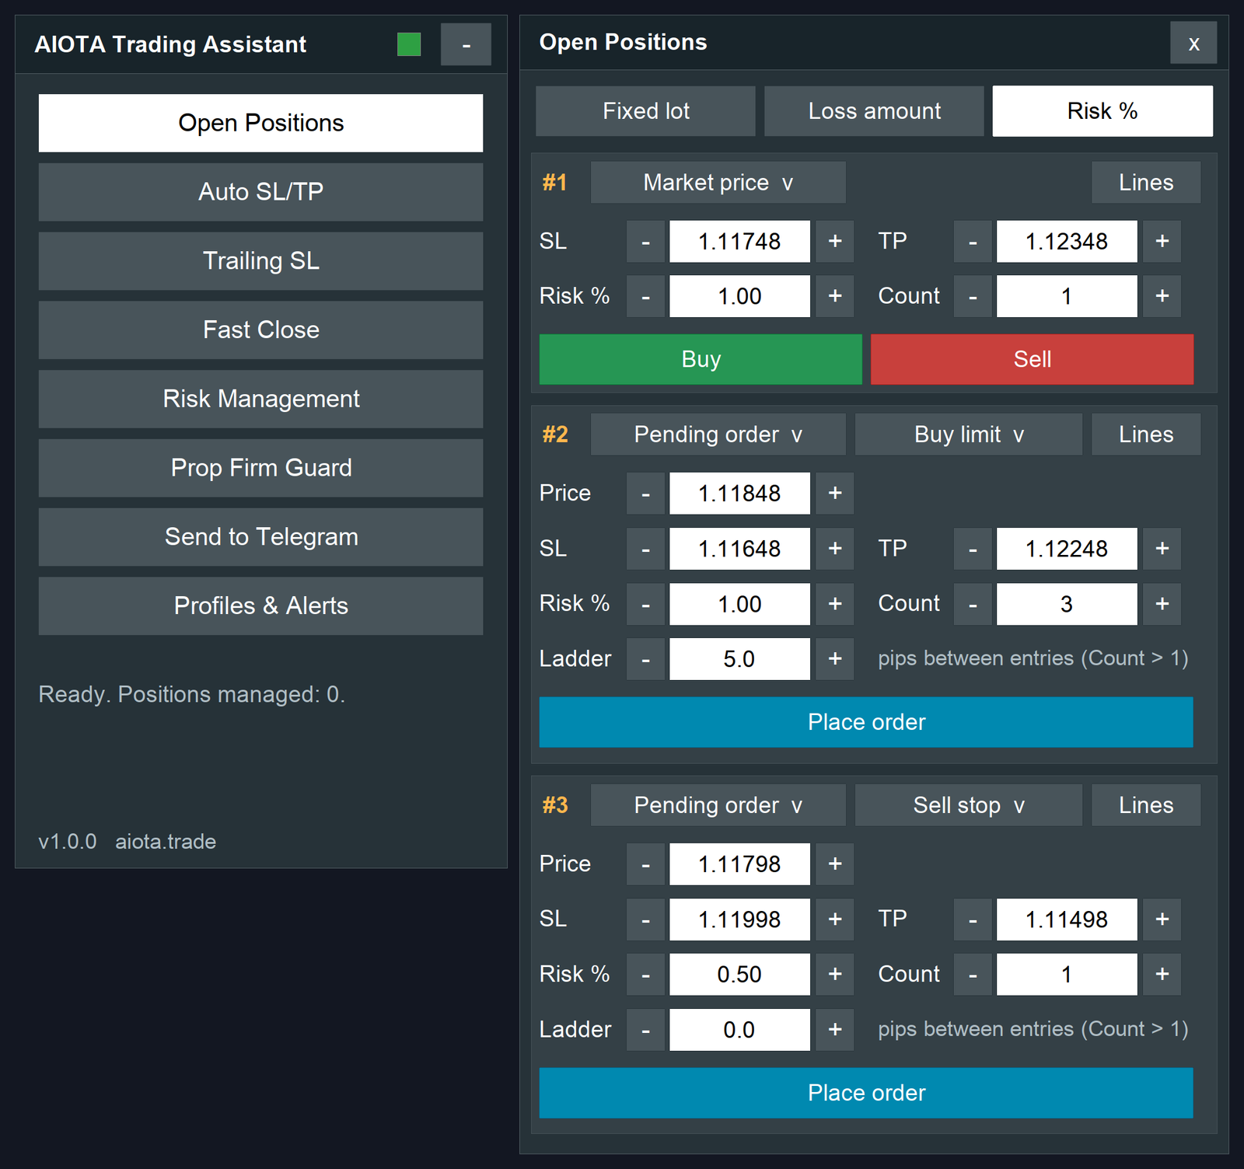This screenshot has width=1244, height=1169.
Task: Expand the Pending order dropdown in order #3
Action: pos(718,805)
